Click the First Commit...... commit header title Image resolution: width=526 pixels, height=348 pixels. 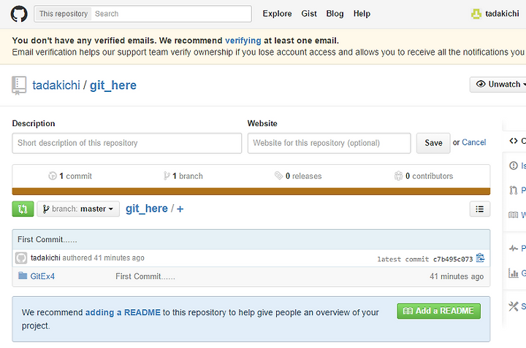point(47,239)
